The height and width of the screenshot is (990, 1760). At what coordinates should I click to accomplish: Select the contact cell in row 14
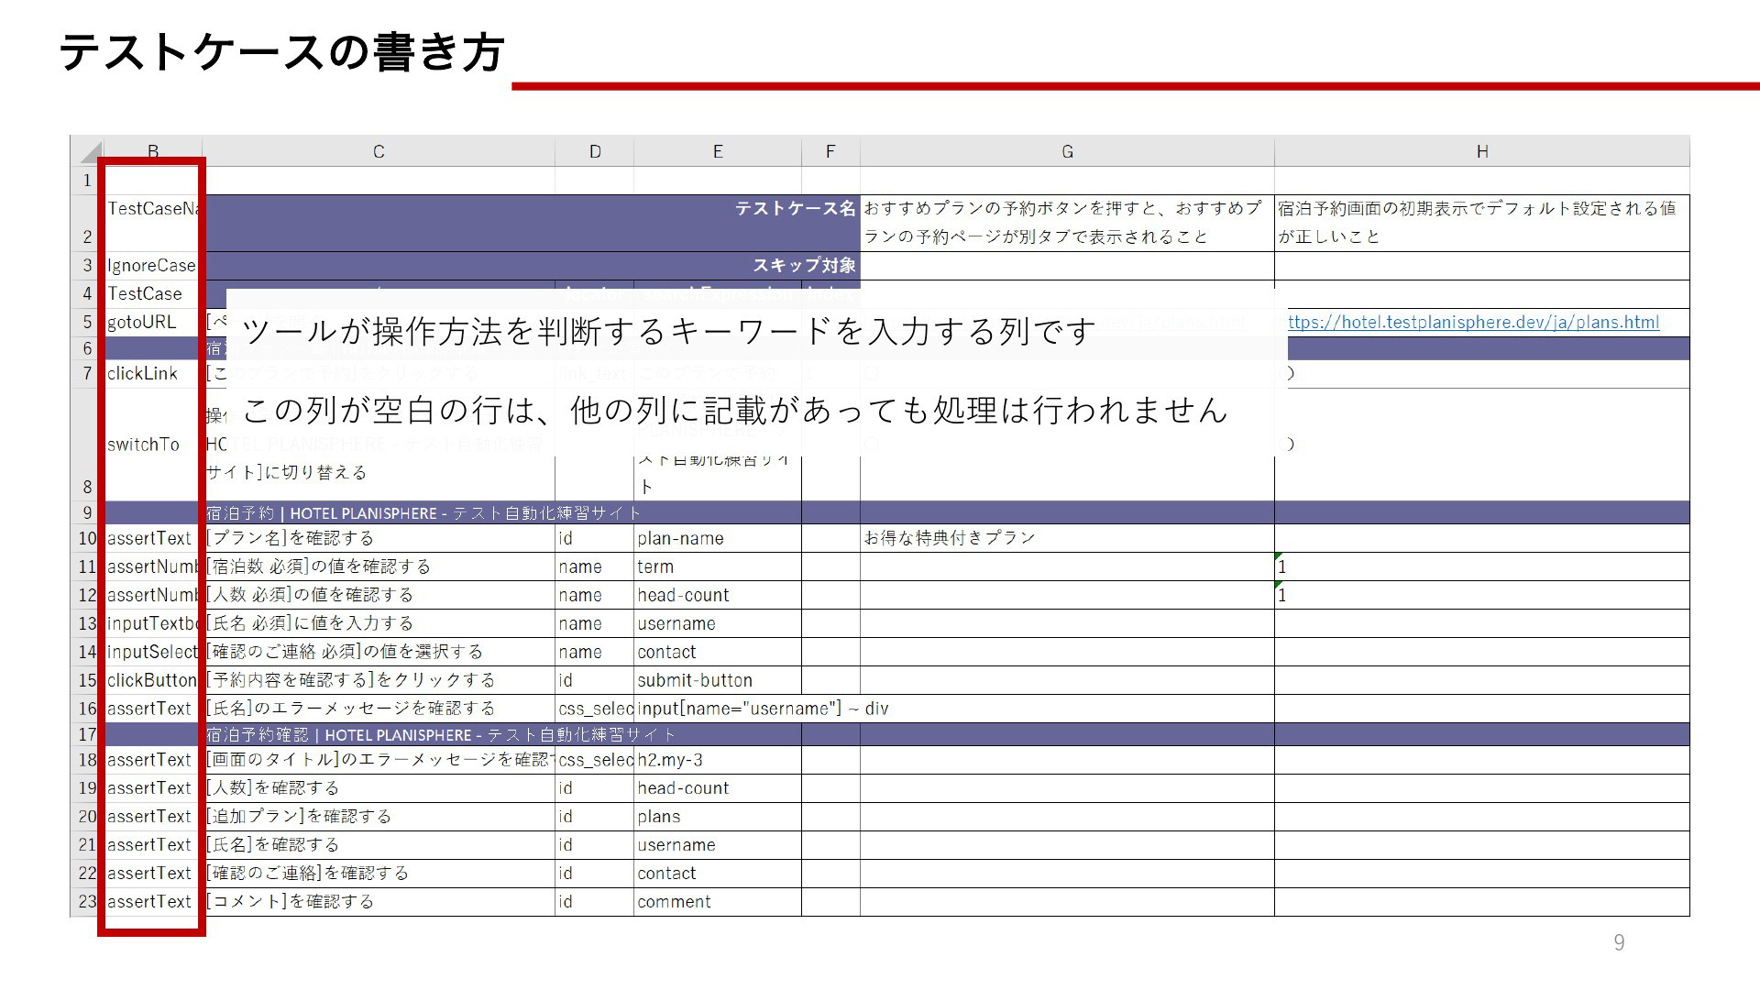pos(718,652)
